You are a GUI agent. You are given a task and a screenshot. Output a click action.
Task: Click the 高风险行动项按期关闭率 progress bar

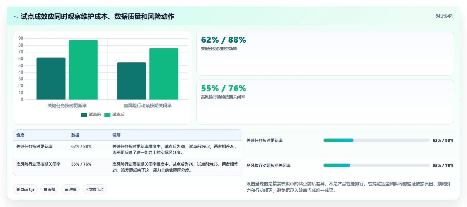(377, 165)
